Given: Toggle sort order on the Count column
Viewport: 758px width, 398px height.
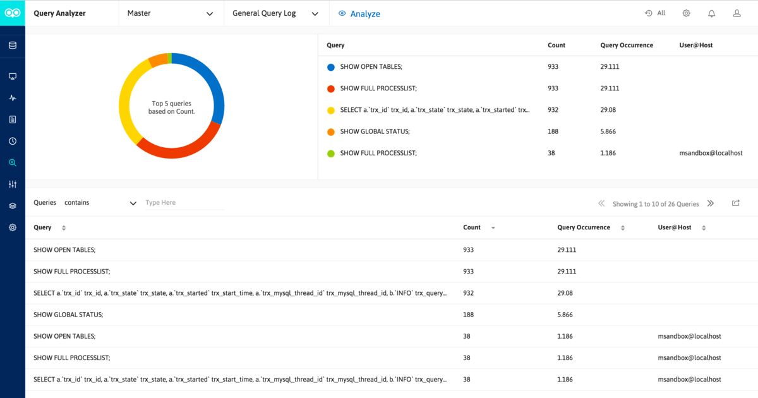Looking at the screenshot, I should [x=493, y=227].
